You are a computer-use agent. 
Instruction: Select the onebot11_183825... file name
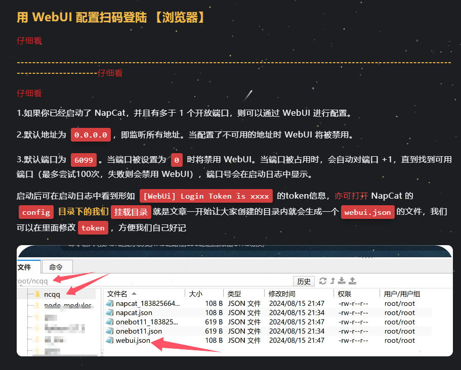[147, 322]
